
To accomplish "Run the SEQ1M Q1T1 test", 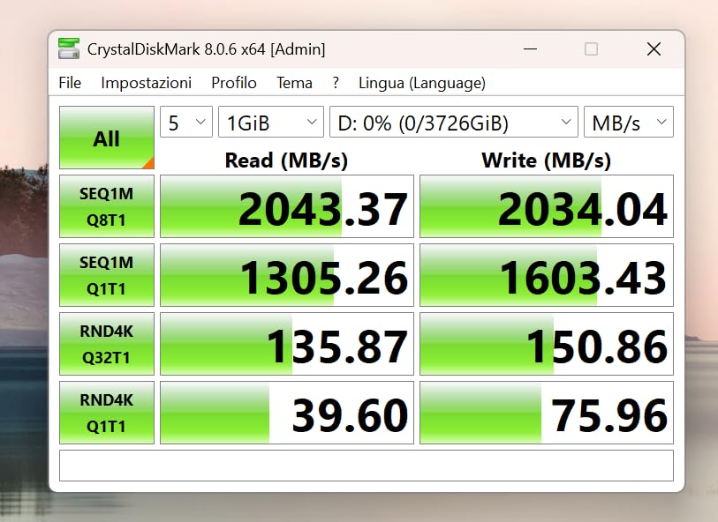I will [x=107, y=275].
